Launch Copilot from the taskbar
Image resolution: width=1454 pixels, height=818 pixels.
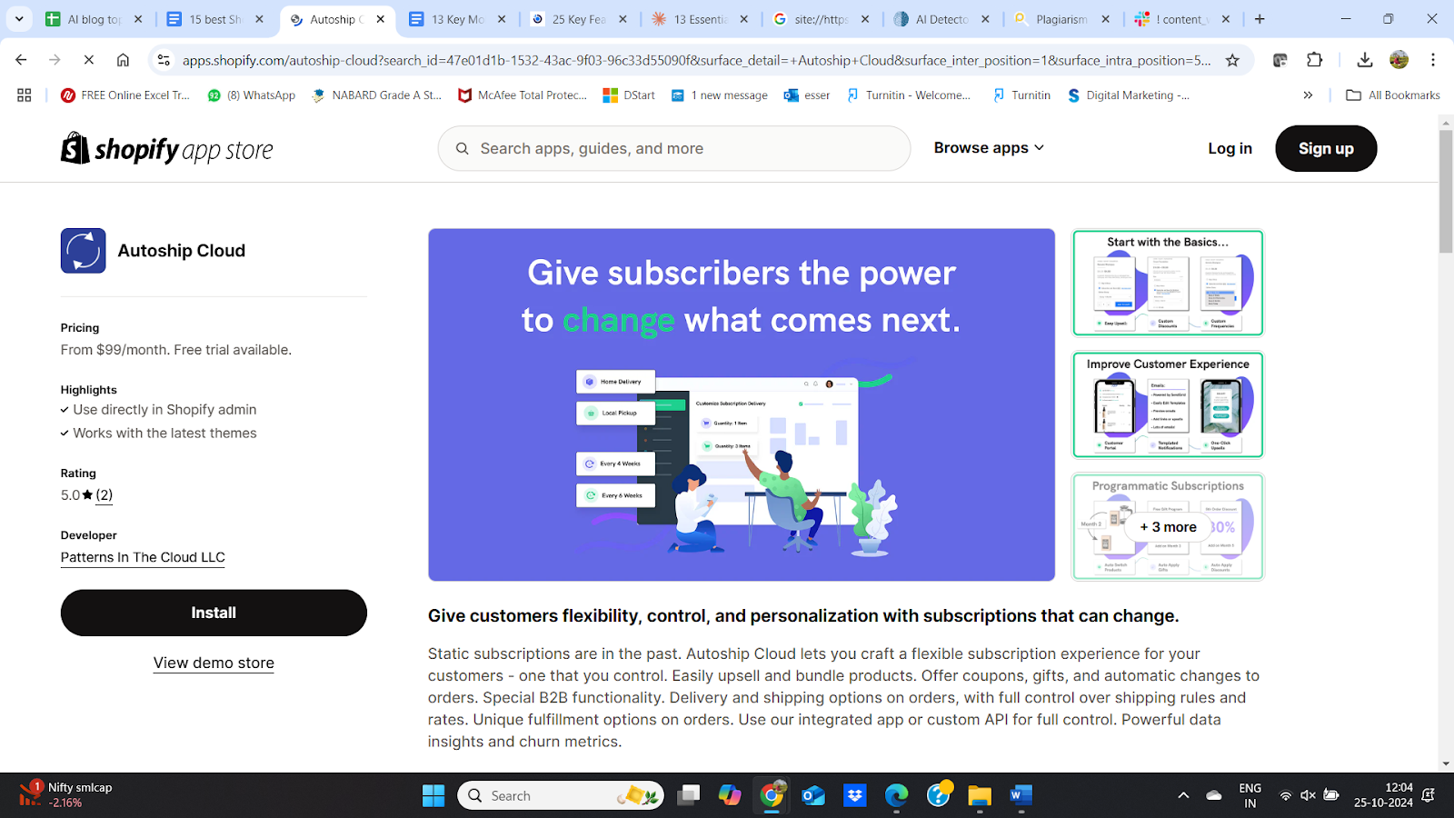point(730,795)
